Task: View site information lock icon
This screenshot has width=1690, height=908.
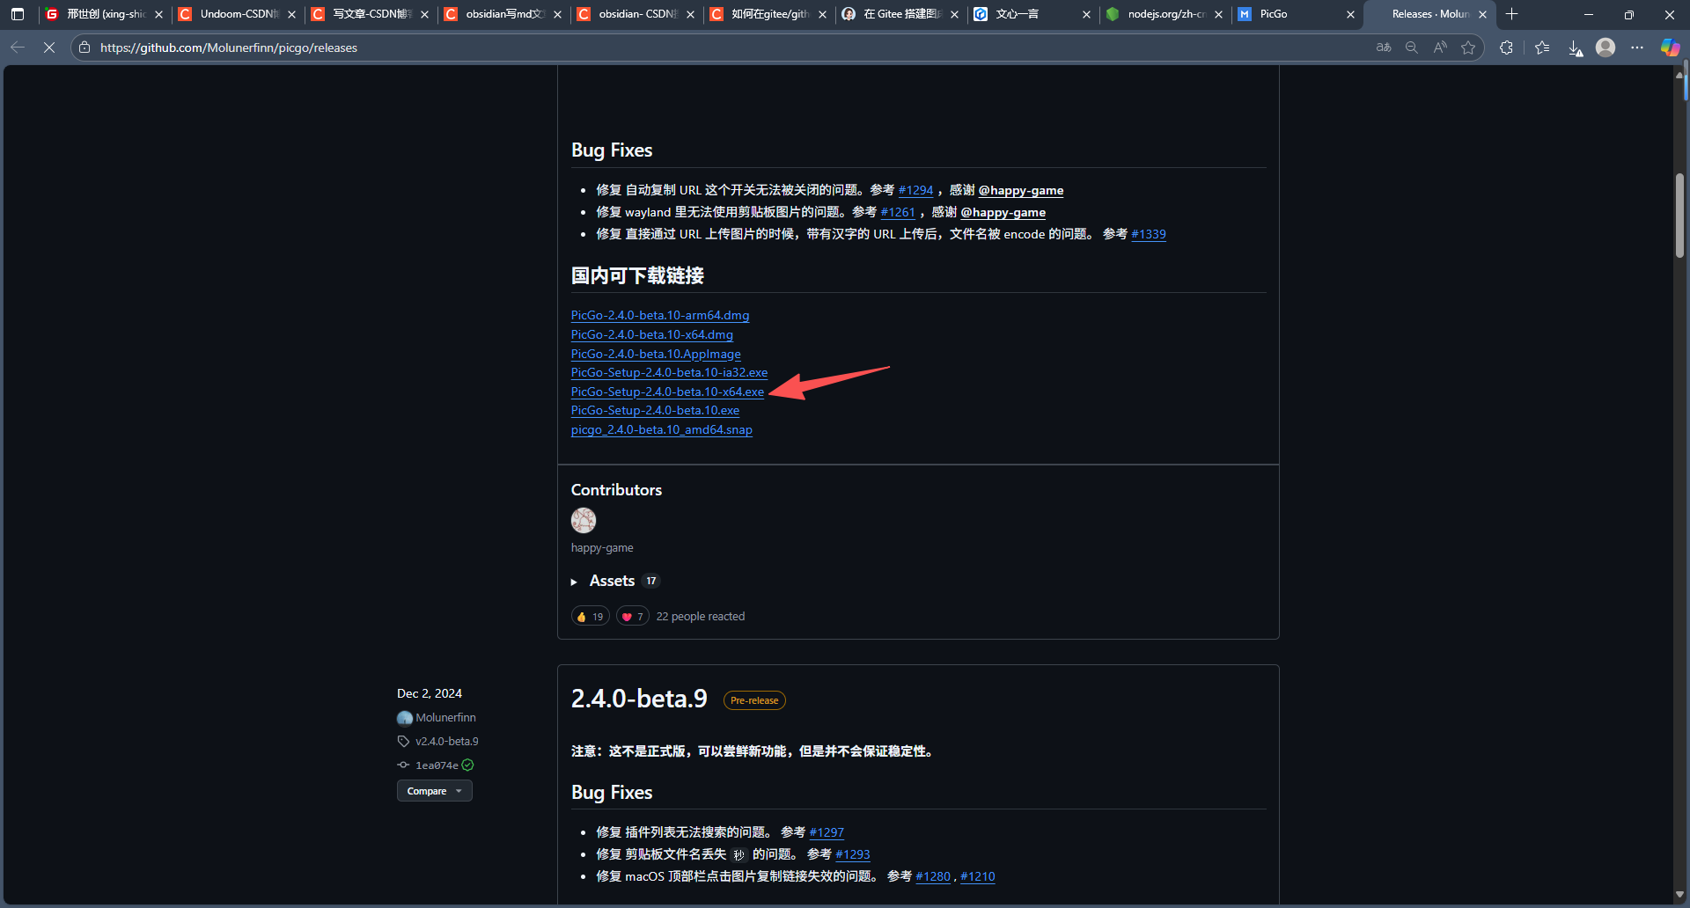Action: pyautogui.click(x=84, y=48)
